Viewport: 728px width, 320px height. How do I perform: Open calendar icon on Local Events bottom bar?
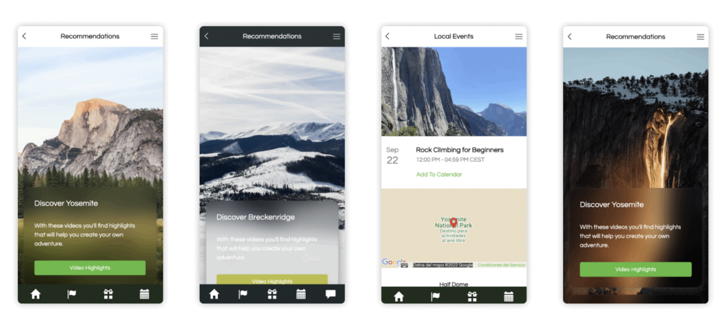tap(509, 297)
